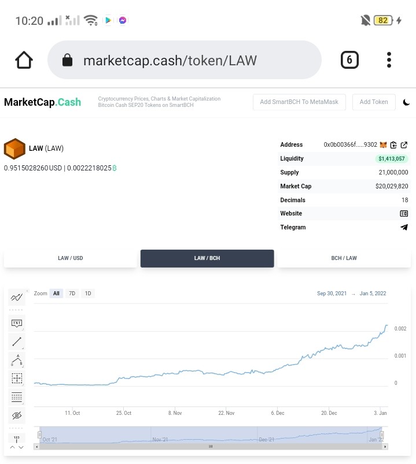Select the LAW / USD chart tab
Screen dimensions: 416x464
pos(70,258)
